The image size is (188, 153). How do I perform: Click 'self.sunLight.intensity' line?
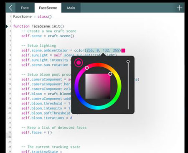45,60
